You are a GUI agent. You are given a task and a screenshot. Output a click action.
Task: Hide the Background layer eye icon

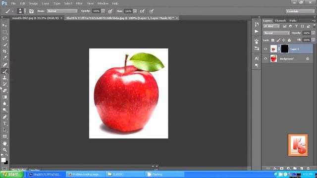pos(265,58)
